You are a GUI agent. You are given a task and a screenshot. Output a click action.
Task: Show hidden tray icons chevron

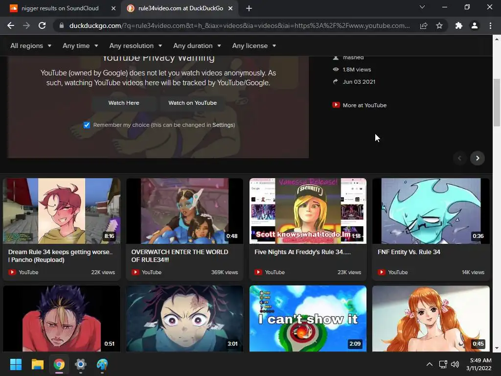pyautogui.click(x=430, y=364)
